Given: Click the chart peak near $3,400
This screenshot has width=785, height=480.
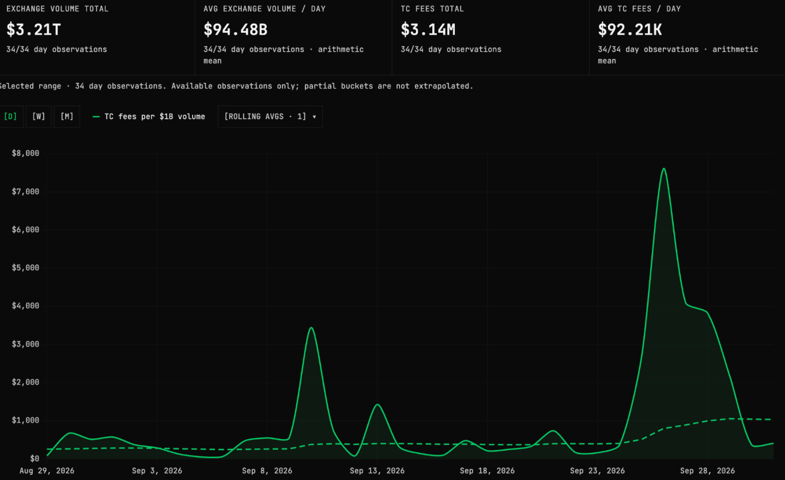Looking at the screenshot, I should [311, 327].
